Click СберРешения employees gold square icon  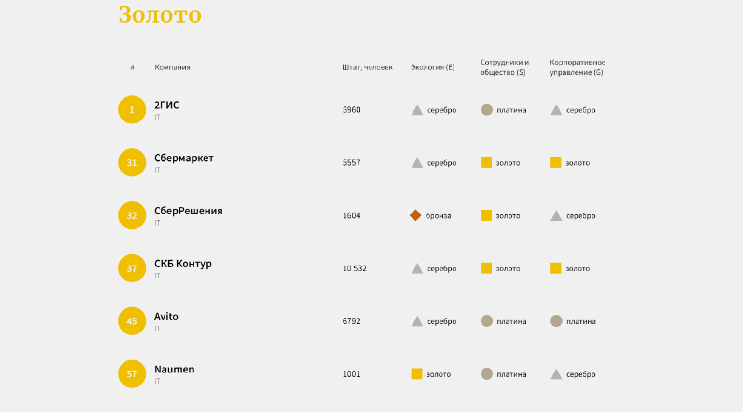click(x=486, y=215)
